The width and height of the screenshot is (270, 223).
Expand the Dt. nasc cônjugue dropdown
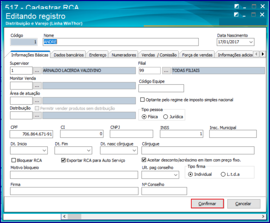134,151
